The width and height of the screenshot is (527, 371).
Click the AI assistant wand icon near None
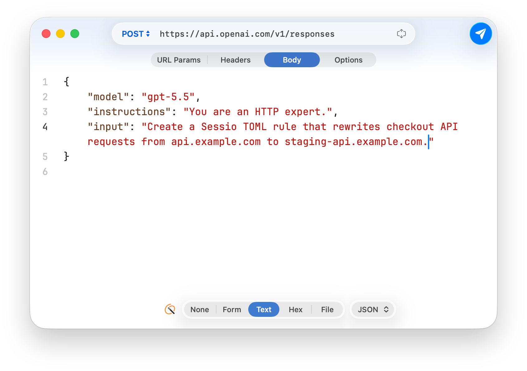(x=170, y=309)
